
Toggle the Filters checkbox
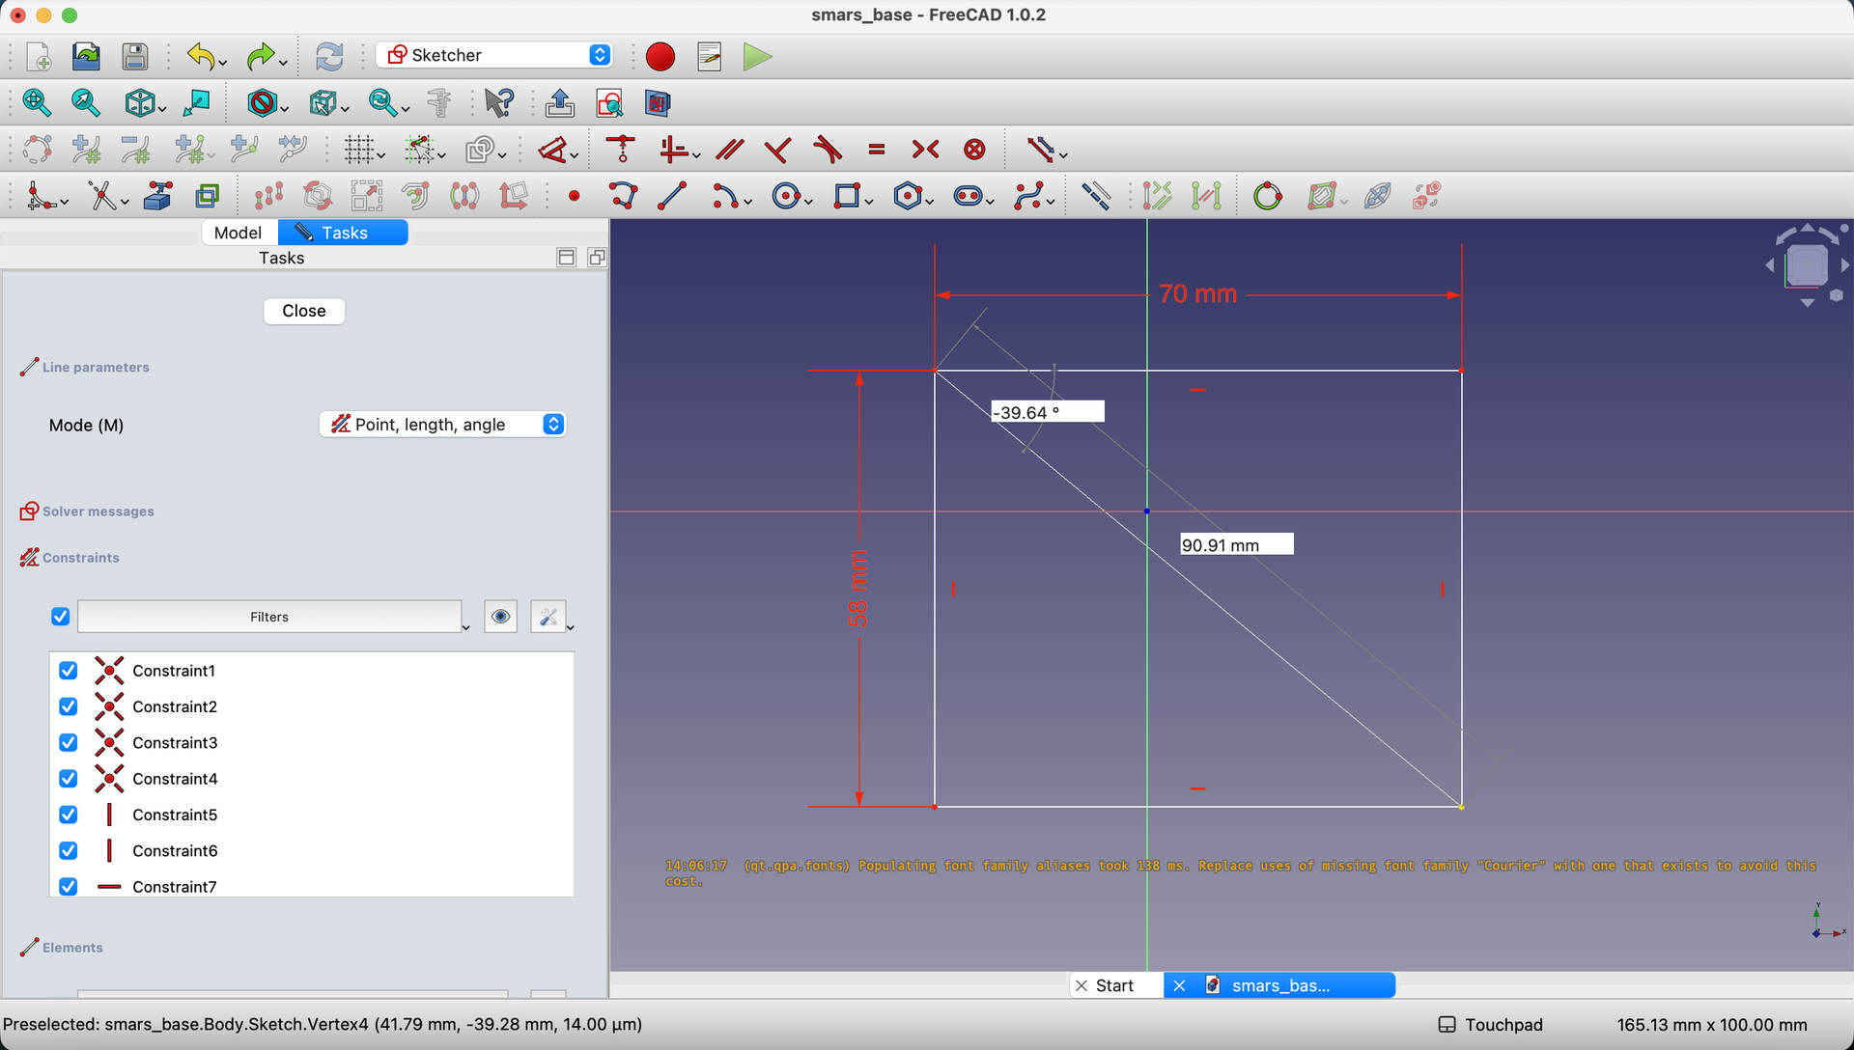60,616
